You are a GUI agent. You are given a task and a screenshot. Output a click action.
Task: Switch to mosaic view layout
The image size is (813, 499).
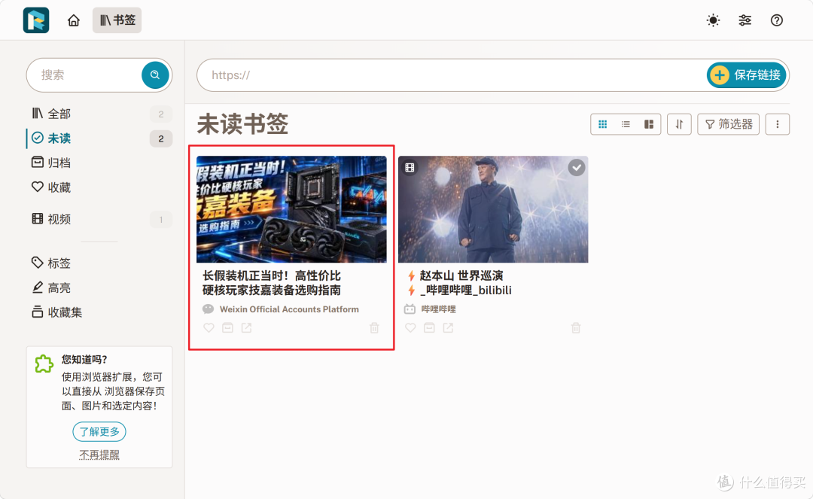click(x=649, y=124)
